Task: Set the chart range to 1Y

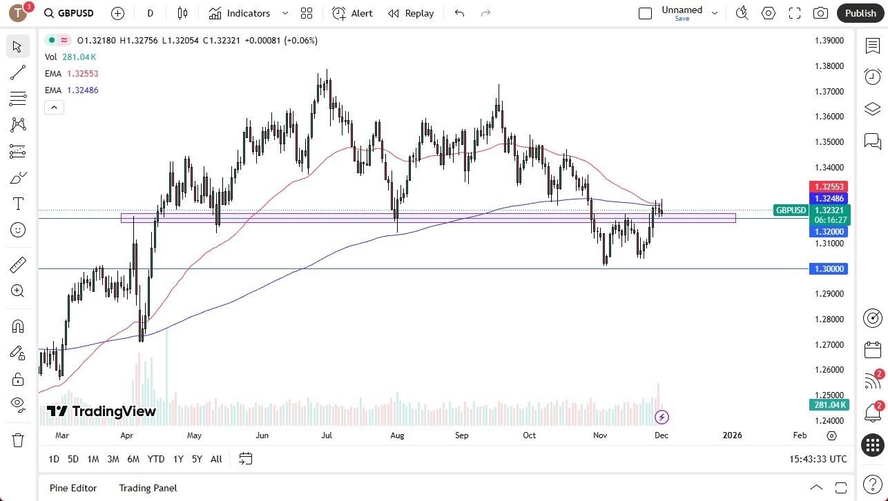Action: (x=178, y=459)
